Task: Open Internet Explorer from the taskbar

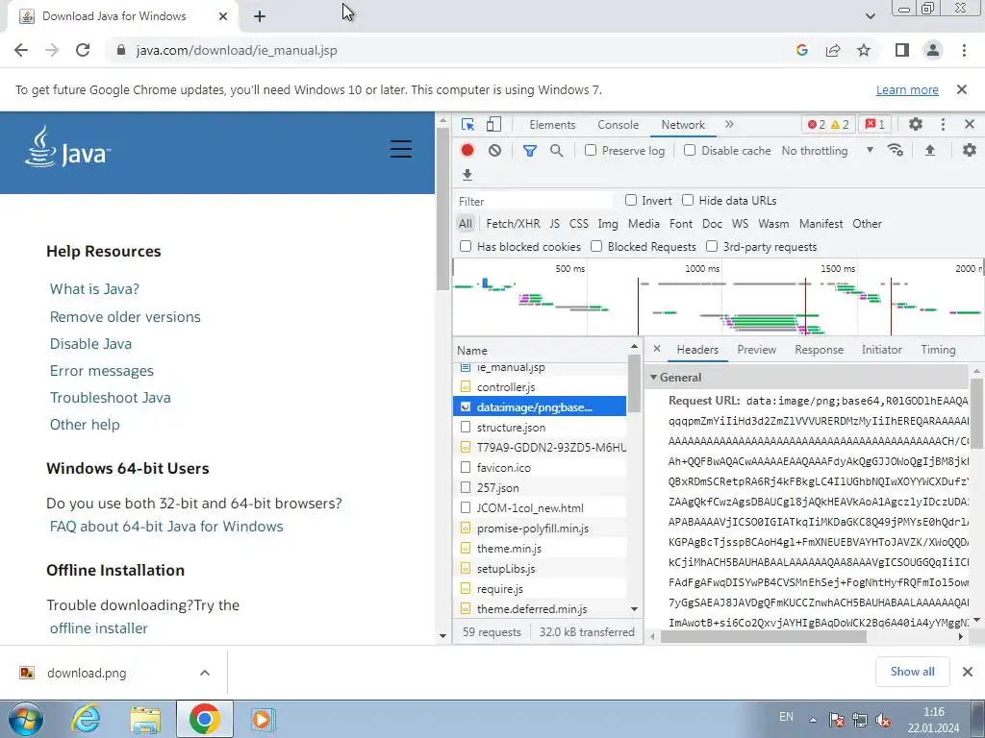Action: coord(86,719)
